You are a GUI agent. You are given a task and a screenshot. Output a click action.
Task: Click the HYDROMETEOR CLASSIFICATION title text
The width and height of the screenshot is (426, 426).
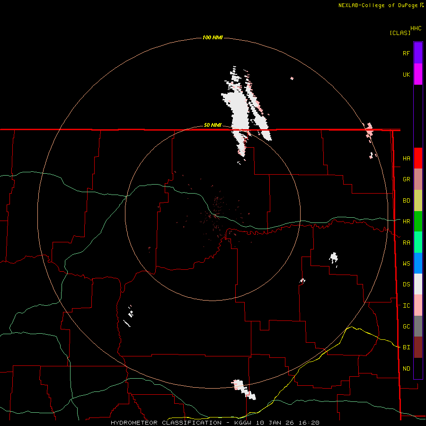[x=166, y=423]
